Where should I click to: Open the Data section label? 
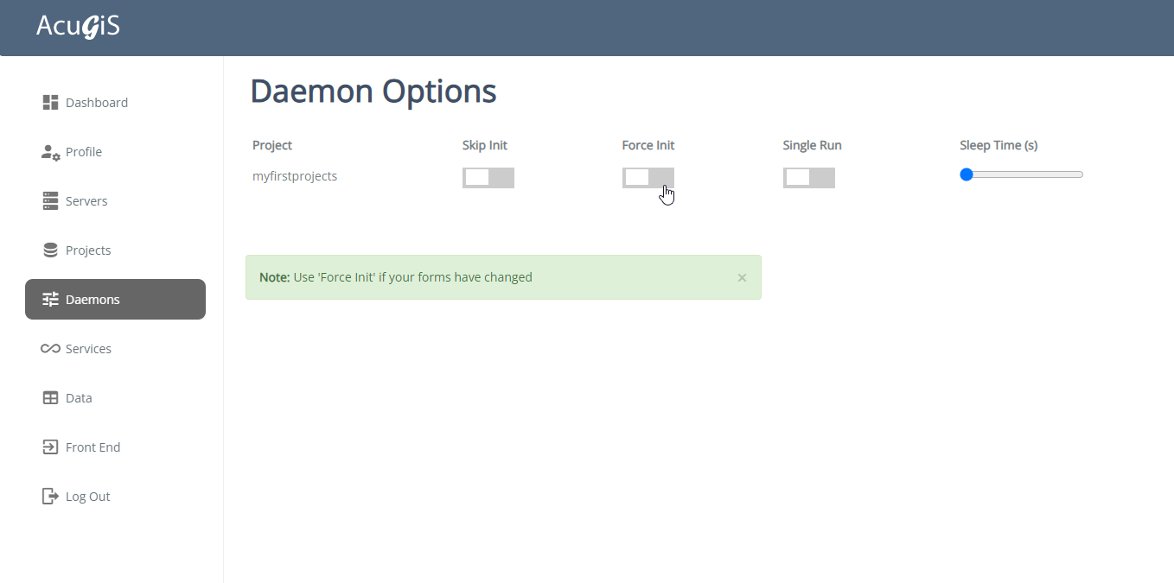click(x=79, y=398)
